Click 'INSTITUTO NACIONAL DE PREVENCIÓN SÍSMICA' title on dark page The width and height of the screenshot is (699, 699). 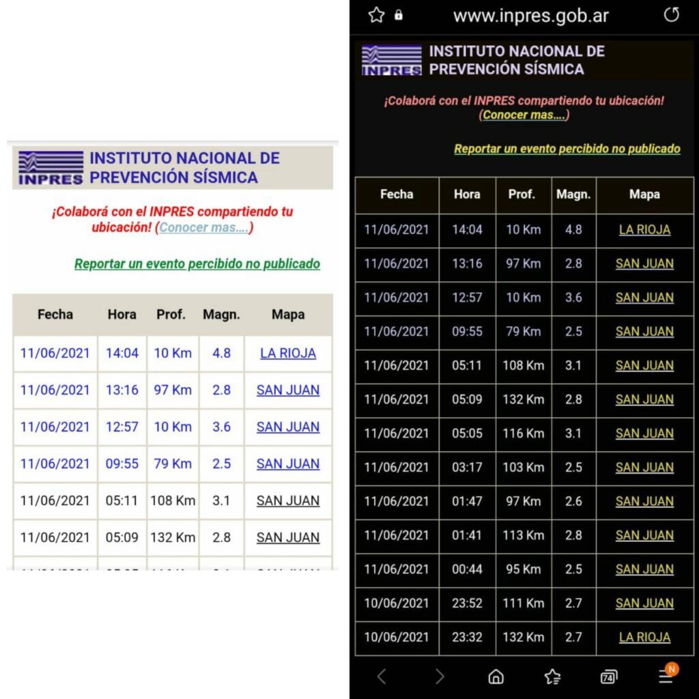click(517, 60)
